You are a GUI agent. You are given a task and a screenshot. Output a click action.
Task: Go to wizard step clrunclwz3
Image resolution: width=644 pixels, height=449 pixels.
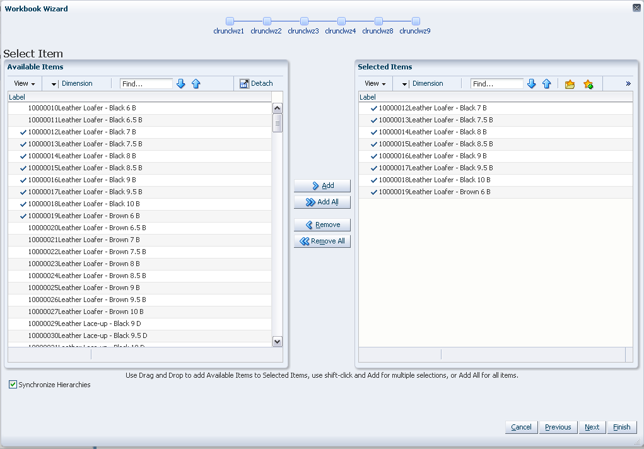click(305, 21)
